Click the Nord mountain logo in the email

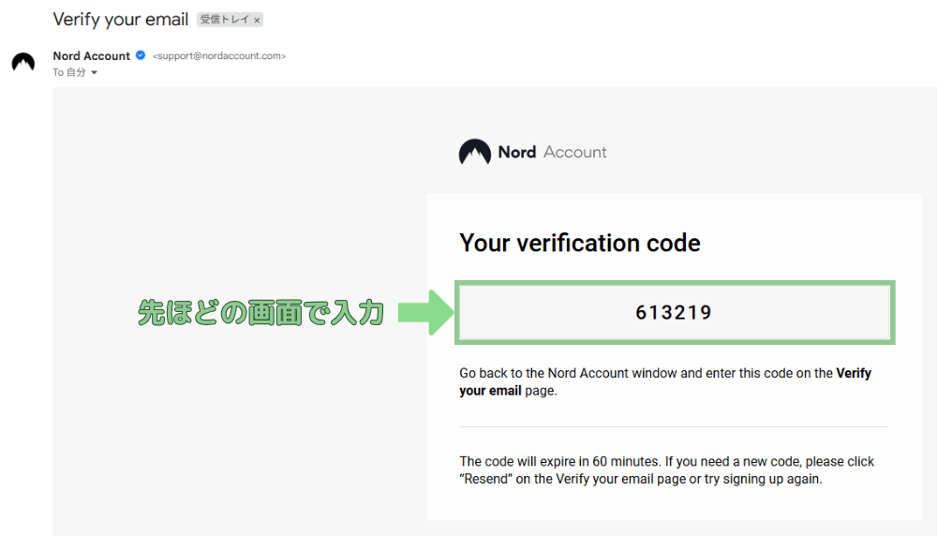coord(474,152)
